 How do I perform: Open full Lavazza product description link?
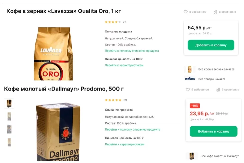132,51
